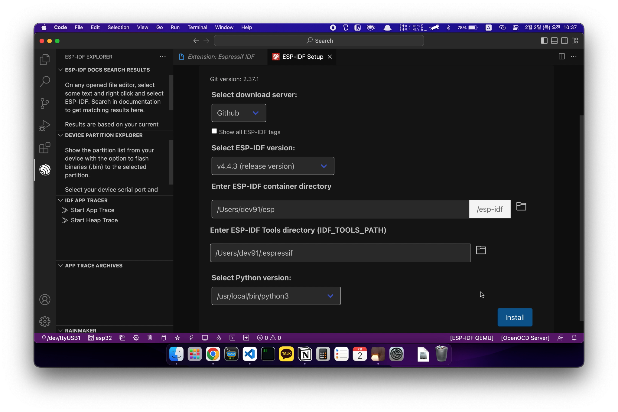Open the Run and Debug view
The width and height of the screenshot is (618, 412).
[45, 126]
